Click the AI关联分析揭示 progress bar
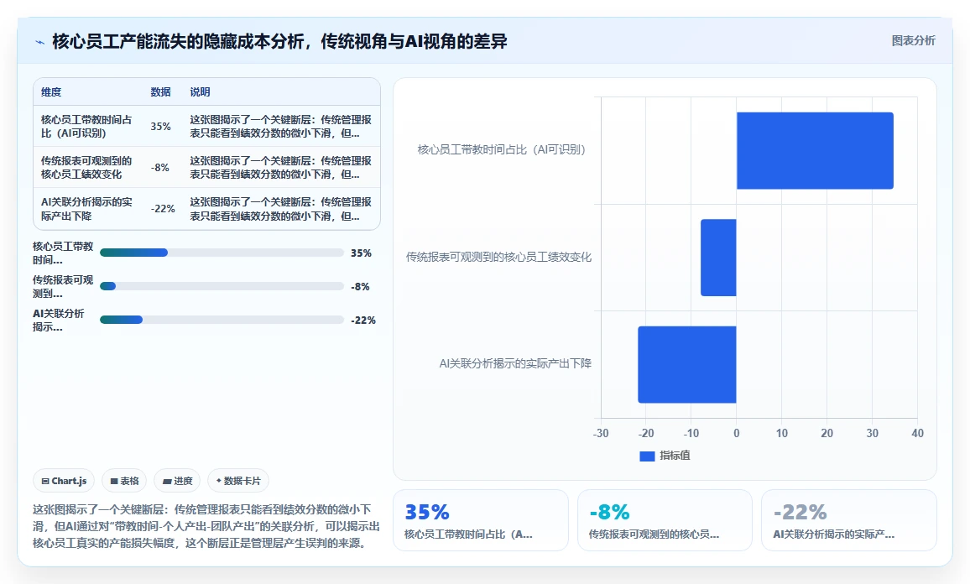 [222, 320]
